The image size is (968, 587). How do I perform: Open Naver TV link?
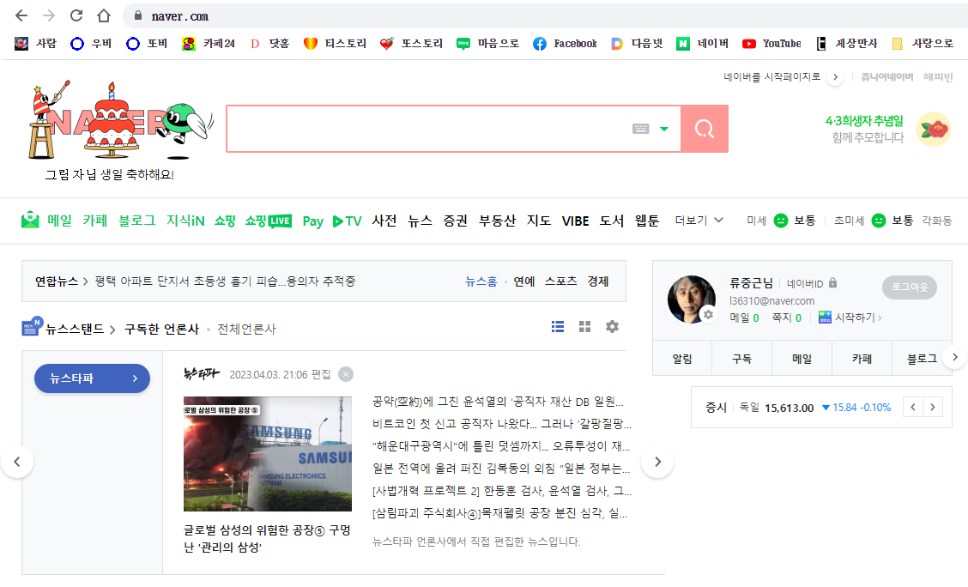(x=347, y=221)
